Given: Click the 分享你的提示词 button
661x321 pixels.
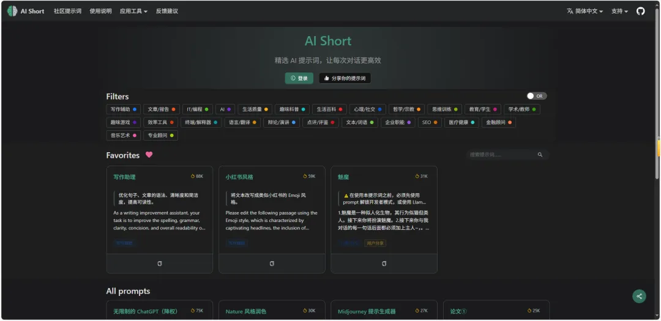Looking at the screenshot, I should 345,78.
